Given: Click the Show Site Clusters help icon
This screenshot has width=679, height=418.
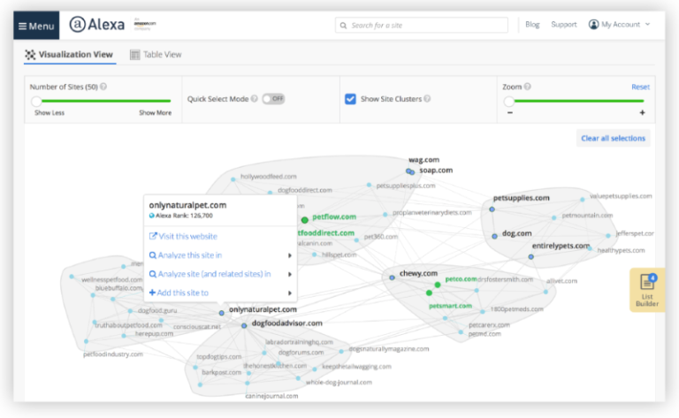Looking at the screenshot, I should [x=427, y=98].
